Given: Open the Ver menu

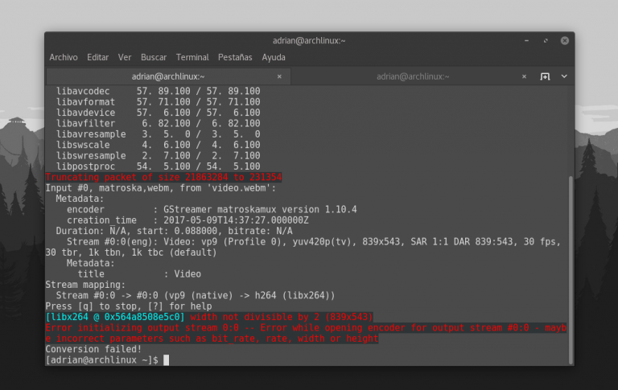Looking at the screenshot, I should (x=125, y=57).
